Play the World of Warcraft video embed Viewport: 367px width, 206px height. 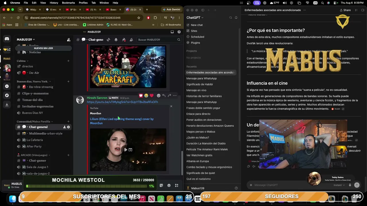point(126,67)
